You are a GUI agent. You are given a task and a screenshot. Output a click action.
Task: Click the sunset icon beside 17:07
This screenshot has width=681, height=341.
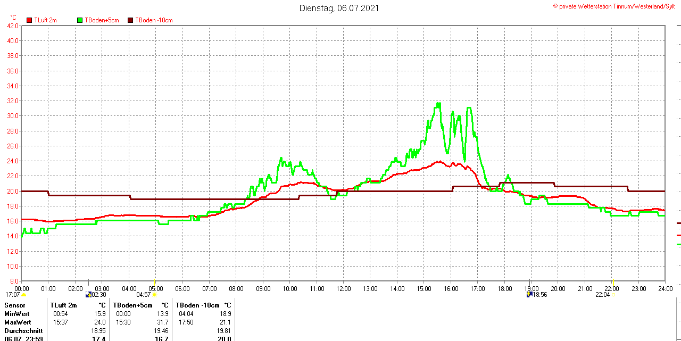[24, 294]
